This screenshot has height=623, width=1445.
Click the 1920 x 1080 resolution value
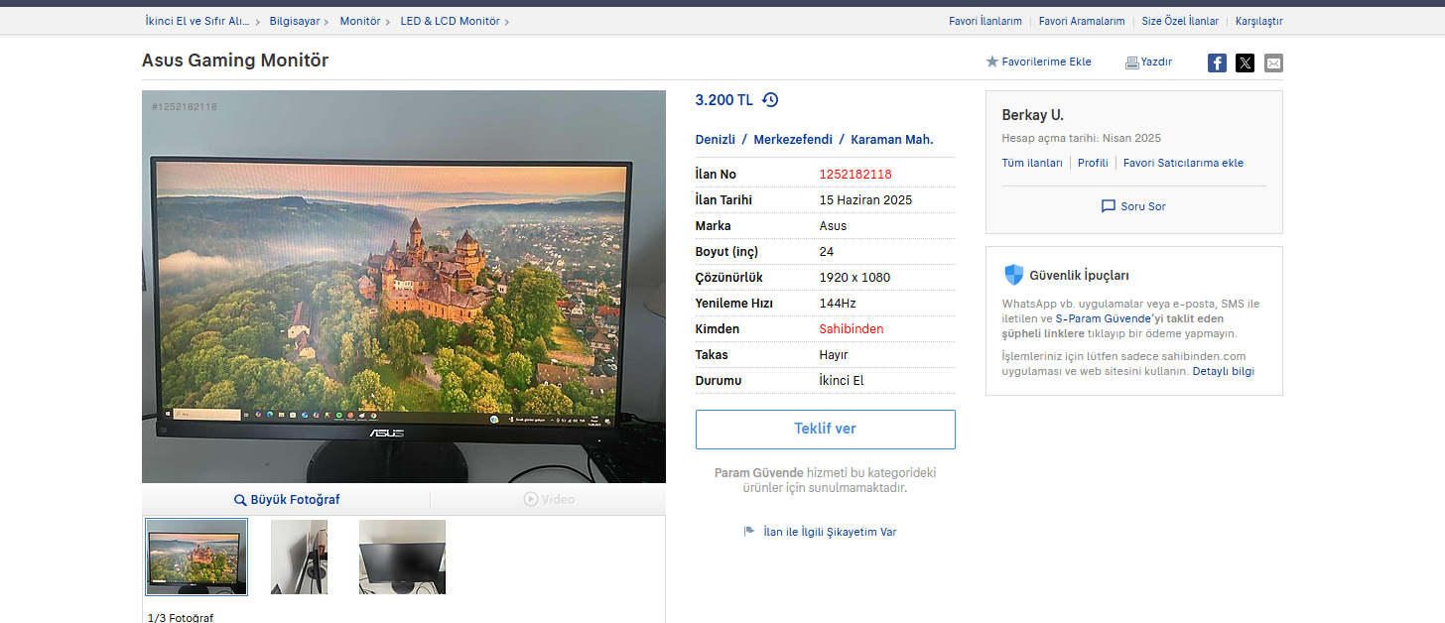pos(854,277)
